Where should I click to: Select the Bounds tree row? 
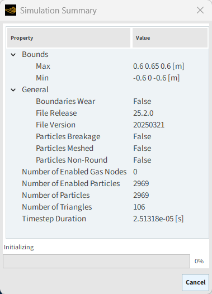click(107, 54)
